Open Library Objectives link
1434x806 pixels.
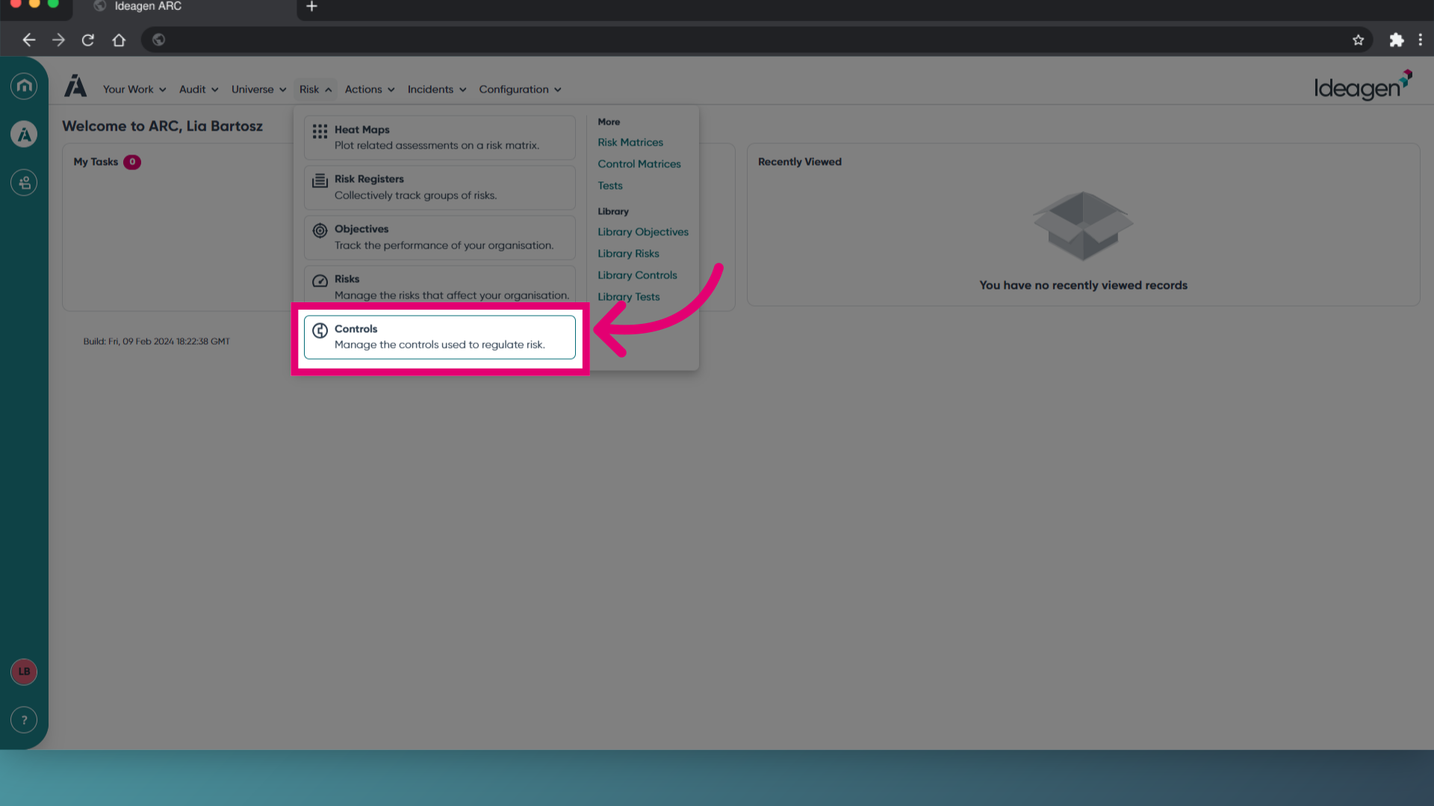[643, 232]
